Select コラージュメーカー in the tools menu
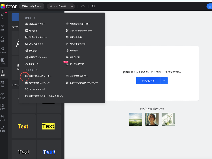The width and height of the screenshot is (212, 159). 38,37
